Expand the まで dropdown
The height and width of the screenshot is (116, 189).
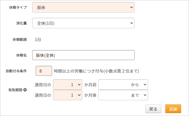123,95
